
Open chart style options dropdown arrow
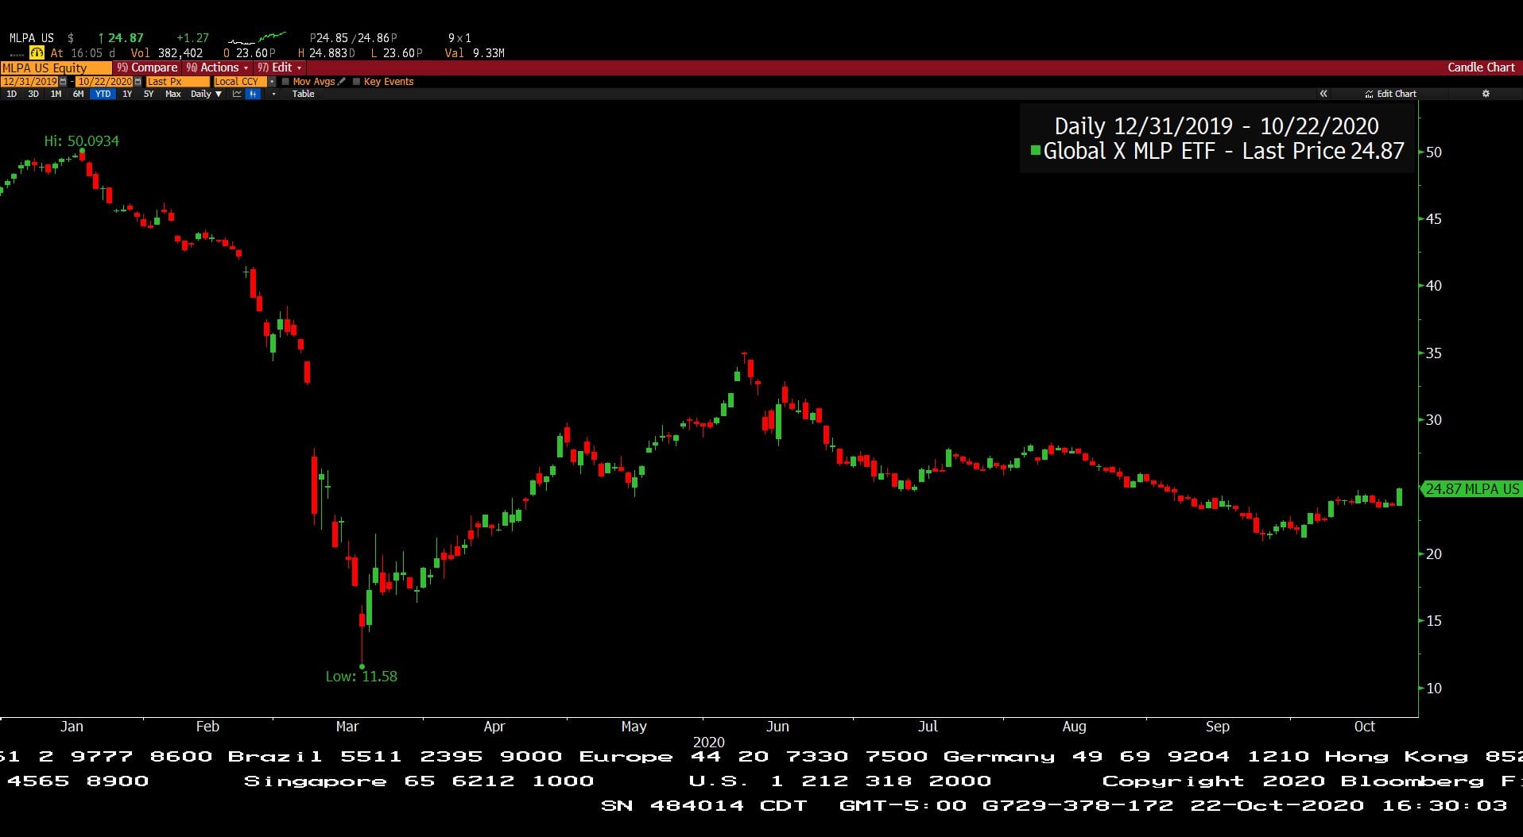click(x=273, y=94)
